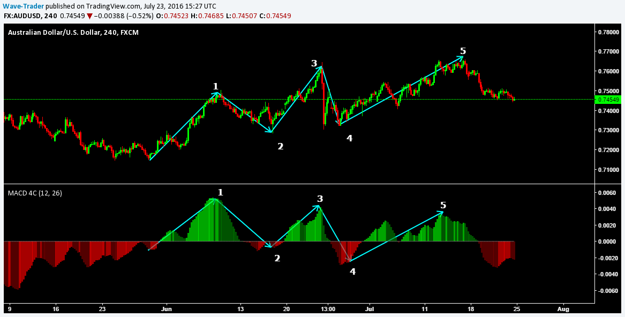Click the Jul date label on time axis
Image resolution: width=625 pixels, height=317 pixels.
(371, 309)
